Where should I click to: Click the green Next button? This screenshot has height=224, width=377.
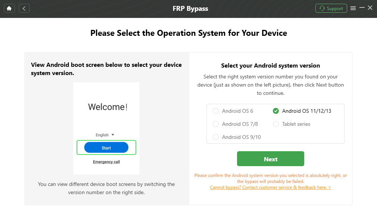pos(270,159)
